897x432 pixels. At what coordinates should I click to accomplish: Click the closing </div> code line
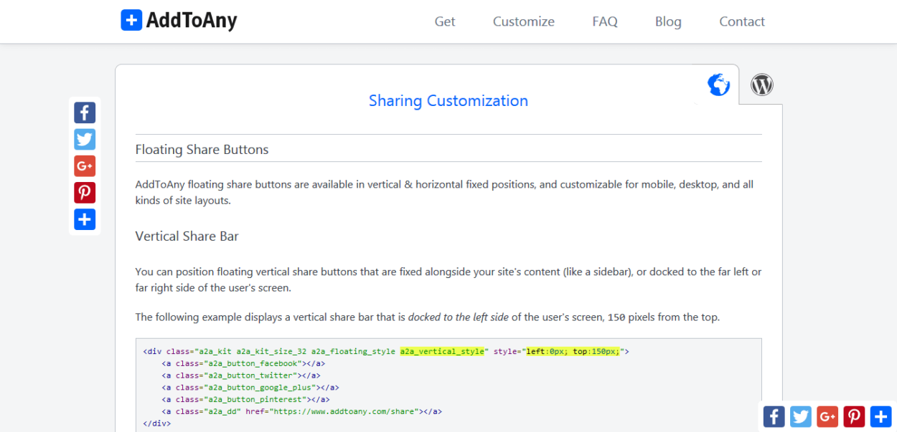coord(156,424)
